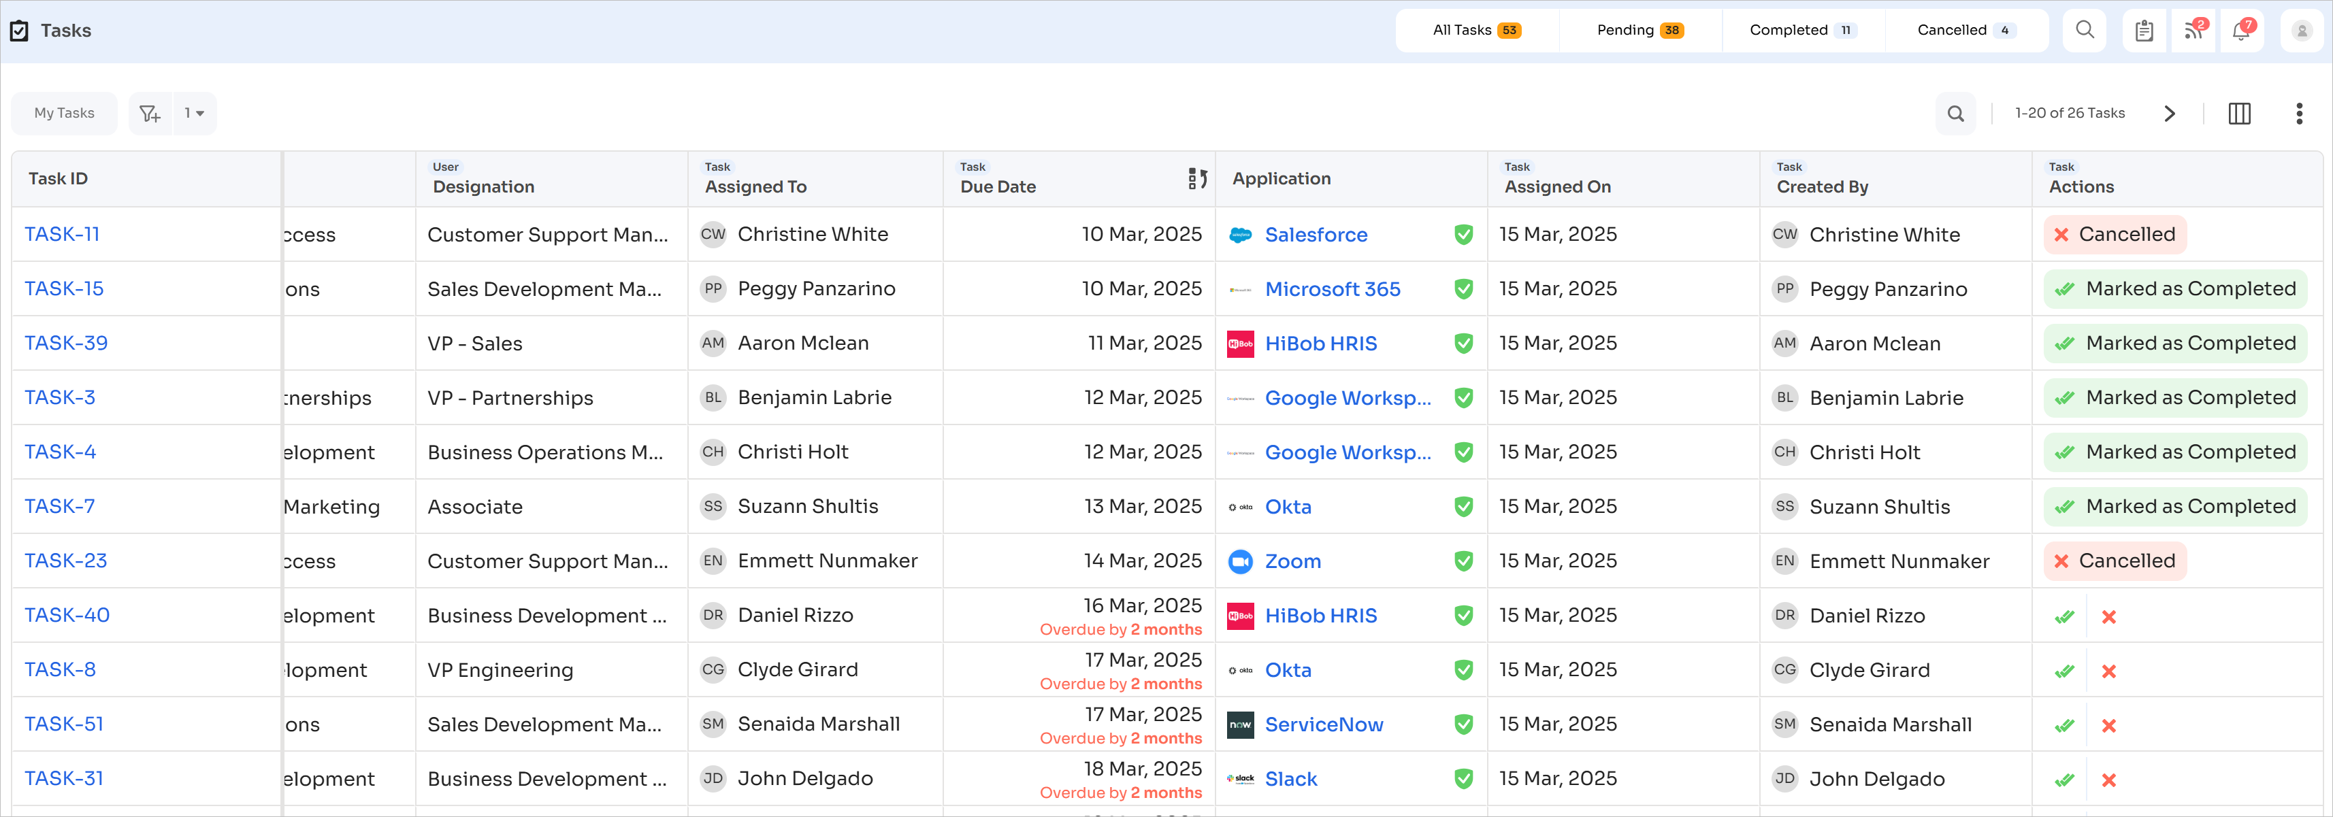2333x817 pixels.
Task: Click the add filter funnel icon
Action: (150, 113)
